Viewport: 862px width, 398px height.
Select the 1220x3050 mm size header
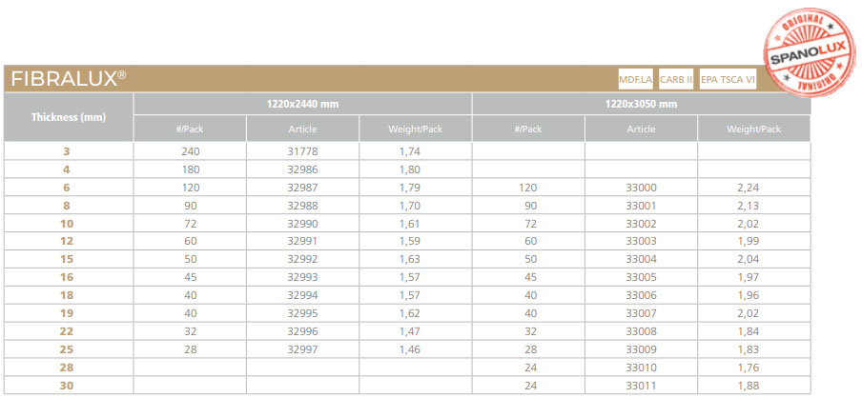pos(641,104)
